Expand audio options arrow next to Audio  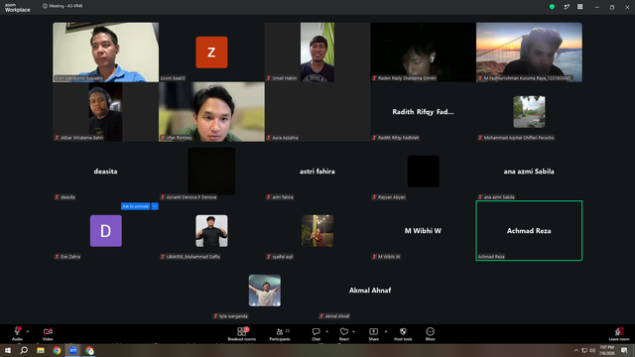pos(28,331)
